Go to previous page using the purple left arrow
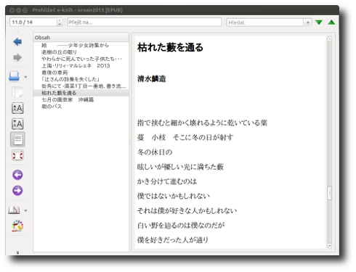Screen dimensions: 356x272 point(17,175)
